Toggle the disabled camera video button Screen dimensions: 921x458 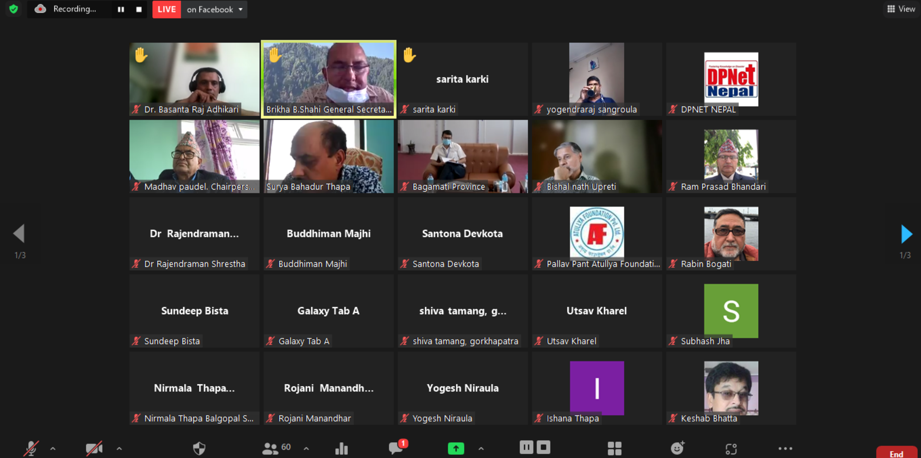pos(94,448)
